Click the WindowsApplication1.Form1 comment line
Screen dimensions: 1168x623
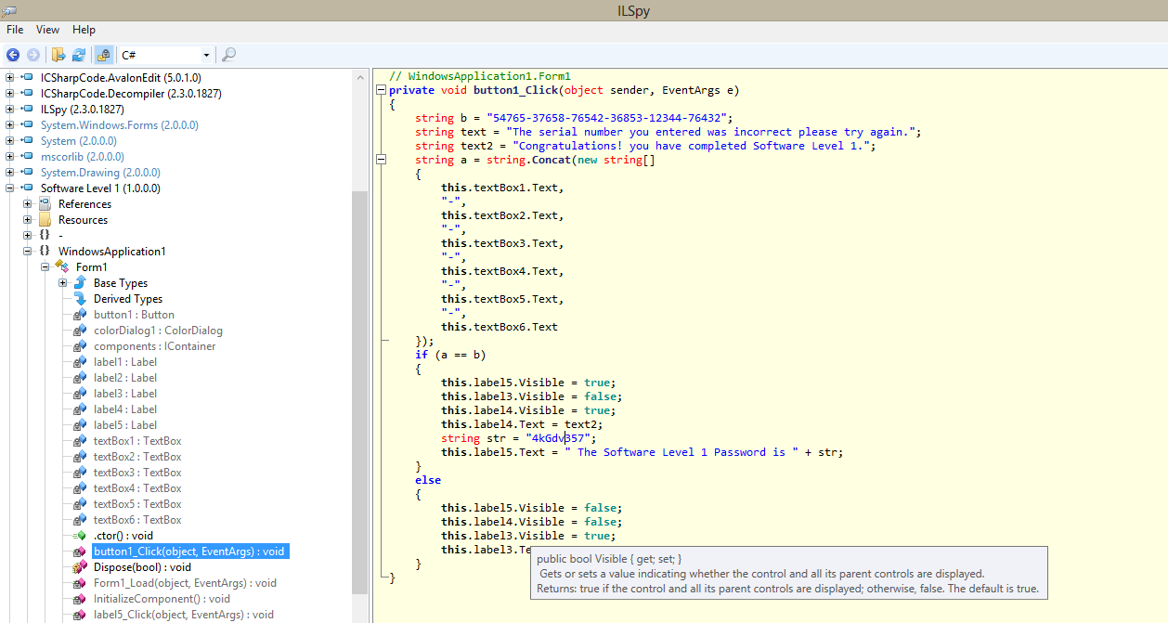tap(480, 76)
